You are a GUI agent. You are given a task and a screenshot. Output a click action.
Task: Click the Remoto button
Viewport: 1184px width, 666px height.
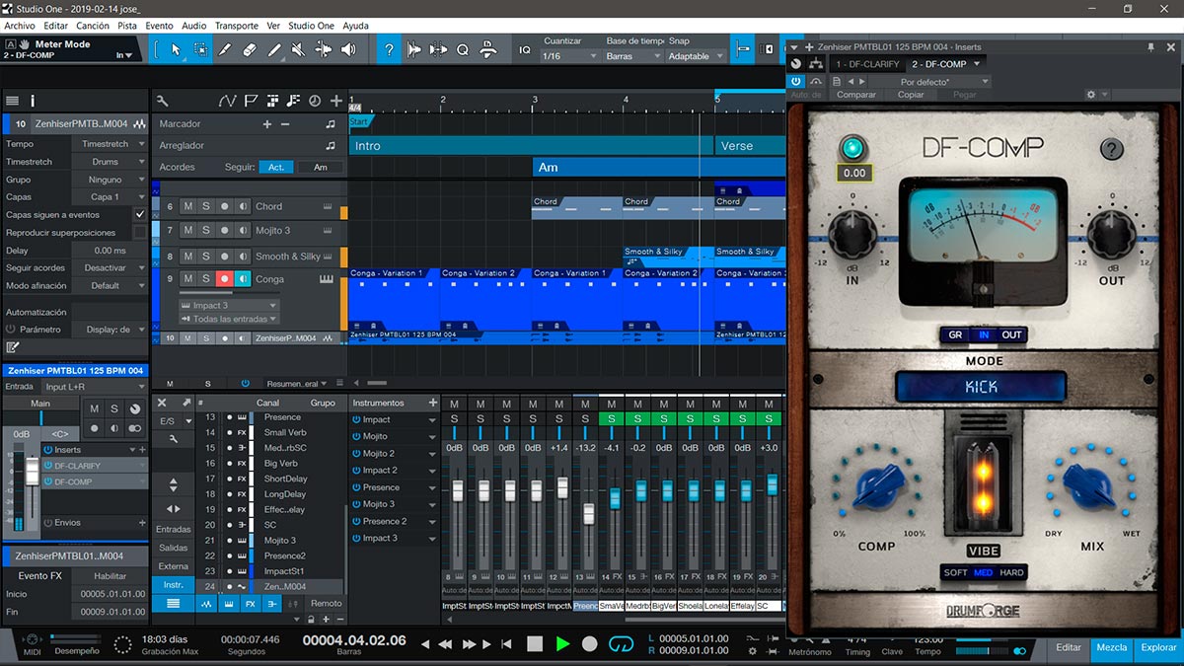[327, 604]
